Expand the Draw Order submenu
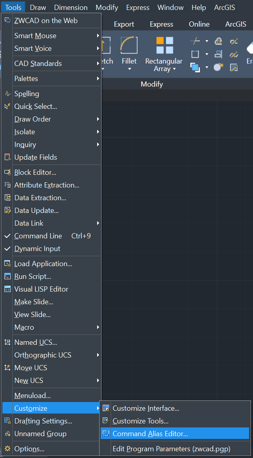This screenshot has width=253, height=458. [x=51, y=119]
